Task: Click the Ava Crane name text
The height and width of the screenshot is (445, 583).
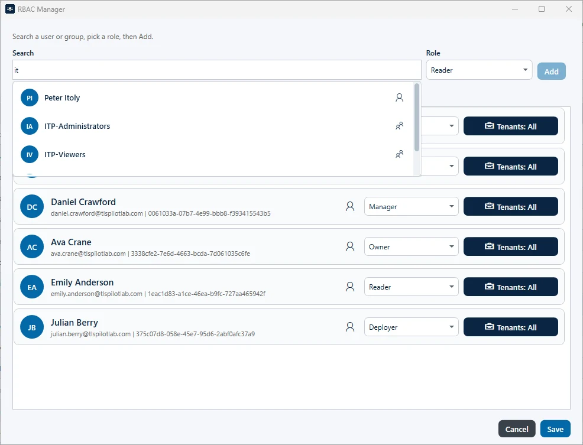Action: pyautogui.click(x=71, y=242)
